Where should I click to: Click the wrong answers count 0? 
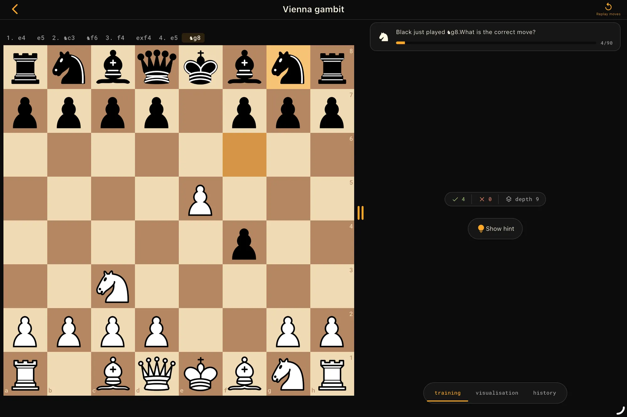pos(486,199)
